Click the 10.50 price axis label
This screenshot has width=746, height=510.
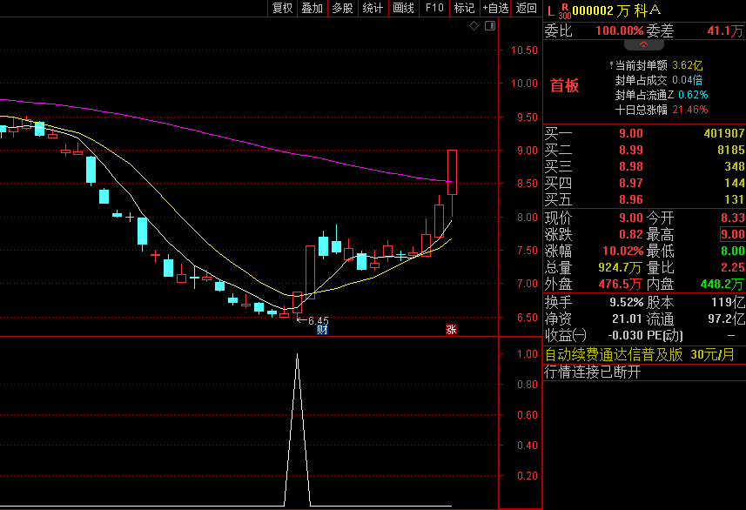point(524,50)
